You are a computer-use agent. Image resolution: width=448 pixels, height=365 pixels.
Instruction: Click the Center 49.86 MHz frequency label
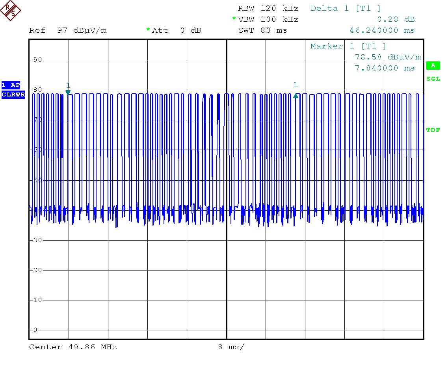[x=73, y=347]
